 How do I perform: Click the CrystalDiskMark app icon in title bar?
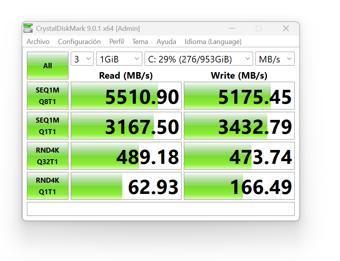pos(28,28)
